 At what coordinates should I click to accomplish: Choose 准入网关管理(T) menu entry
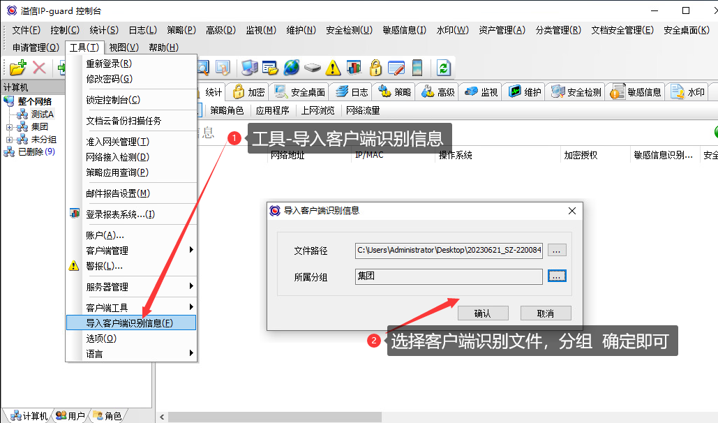[131, 142]
